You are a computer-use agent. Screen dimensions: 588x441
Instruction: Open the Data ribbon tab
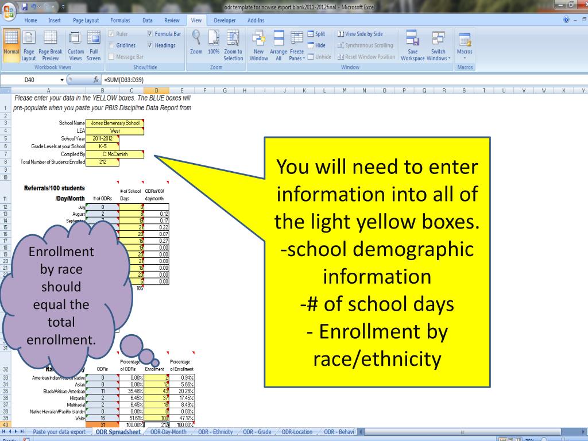pos(148,20)
